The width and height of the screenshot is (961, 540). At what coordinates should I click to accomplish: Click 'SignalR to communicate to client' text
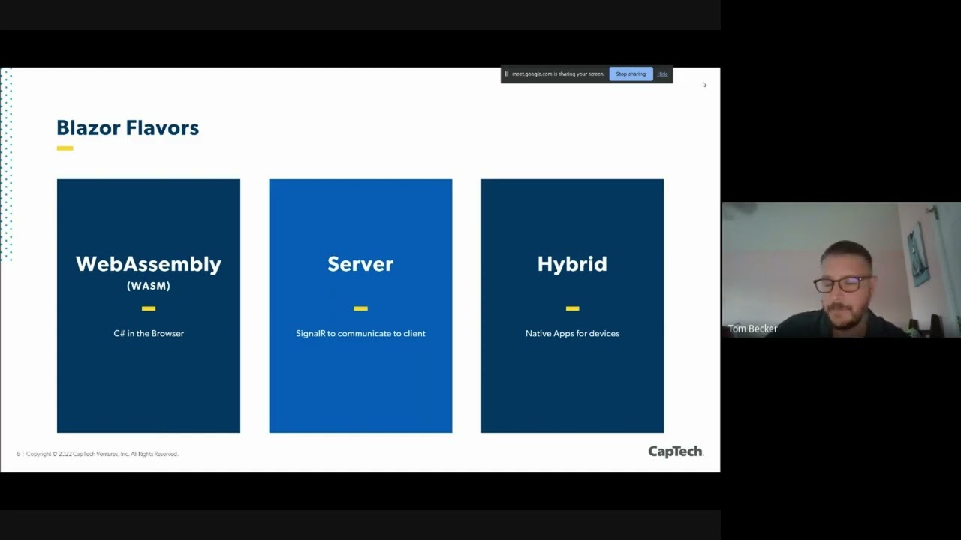360,333
